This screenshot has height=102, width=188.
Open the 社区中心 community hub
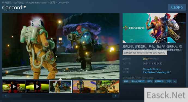coord(177,7)
